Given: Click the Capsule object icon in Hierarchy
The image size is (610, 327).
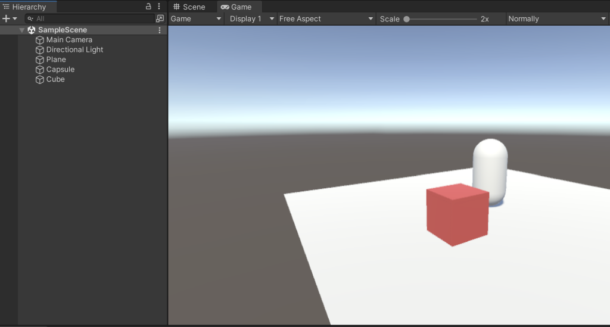Looking at the screenshot, I should point(40,70).
